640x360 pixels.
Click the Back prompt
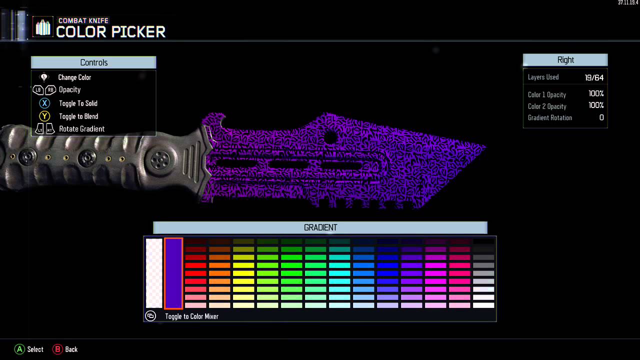pyautogui.click(x=71, y=349)
